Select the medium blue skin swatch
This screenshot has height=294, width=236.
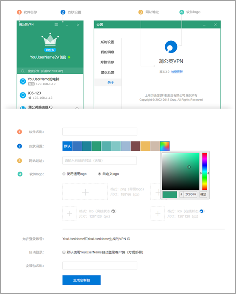[x=77, y=146]
